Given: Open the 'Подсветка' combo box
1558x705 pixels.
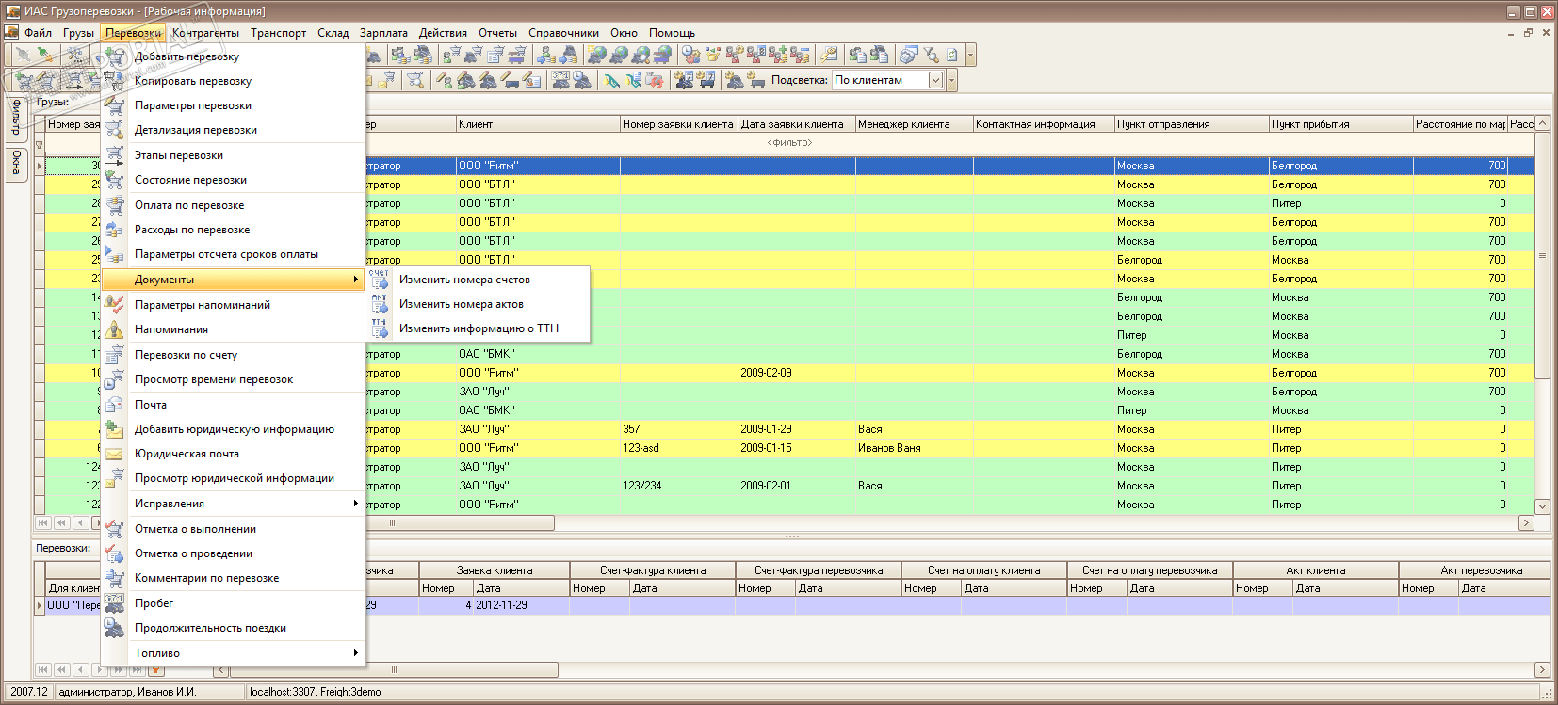Looking at the screenshot, I should tap(935, 81).
